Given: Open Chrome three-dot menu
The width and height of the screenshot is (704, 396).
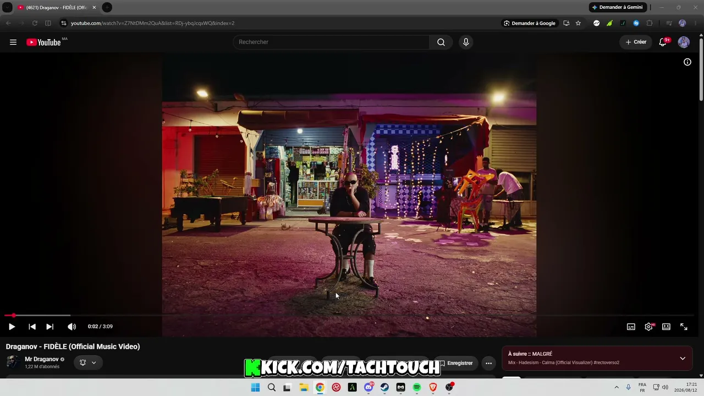Looking at the screenshot, I should pos(695,23).
